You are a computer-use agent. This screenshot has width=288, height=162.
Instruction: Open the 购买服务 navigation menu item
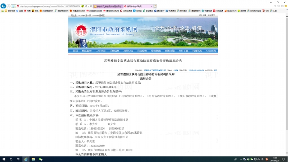click(x=87, y=51)
